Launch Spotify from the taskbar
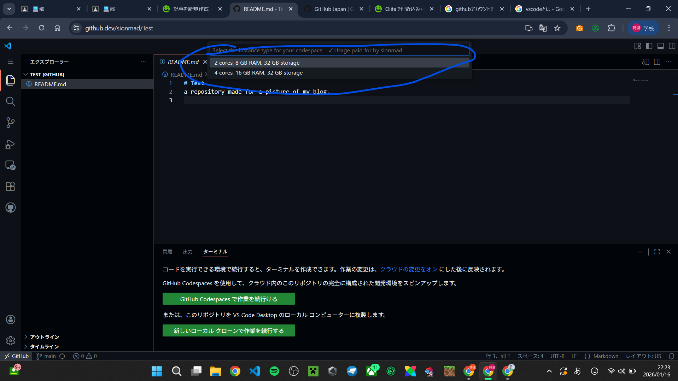This screenshot has width=678, height=381. tap(274, 371)
